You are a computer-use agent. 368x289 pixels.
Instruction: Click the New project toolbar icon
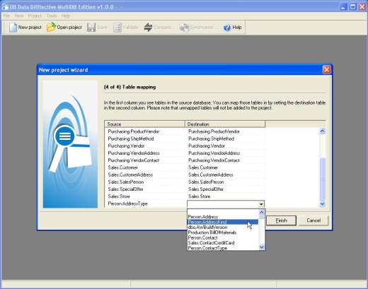[13, 28]
